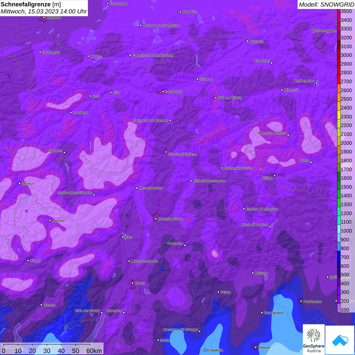
Task: Click the Schneefallgrenze [m] title
Action: tap(31, 4)
